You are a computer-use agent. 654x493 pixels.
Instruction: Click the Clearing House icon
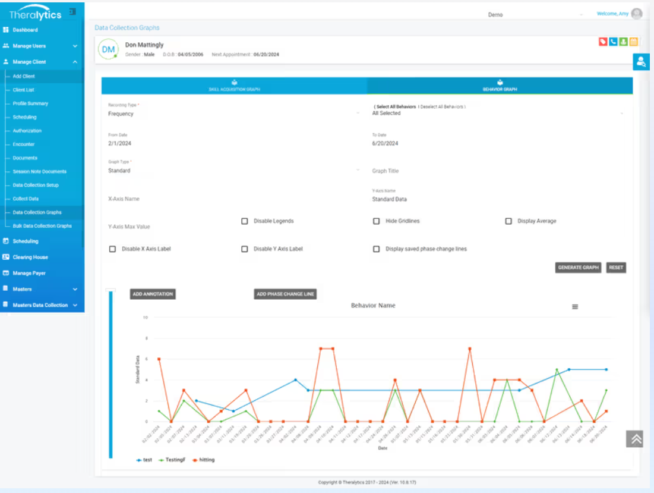tap(6, 257)
